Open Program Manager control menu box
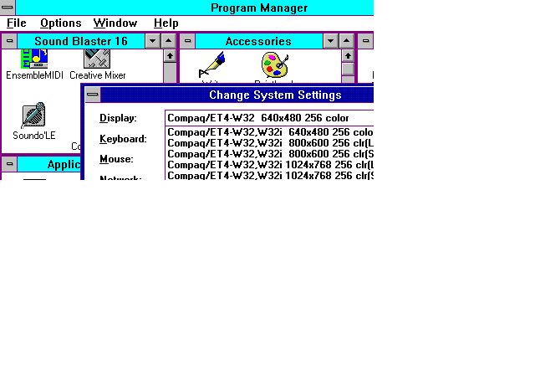This screenshot has height=370, width=535. click(8, 8)
